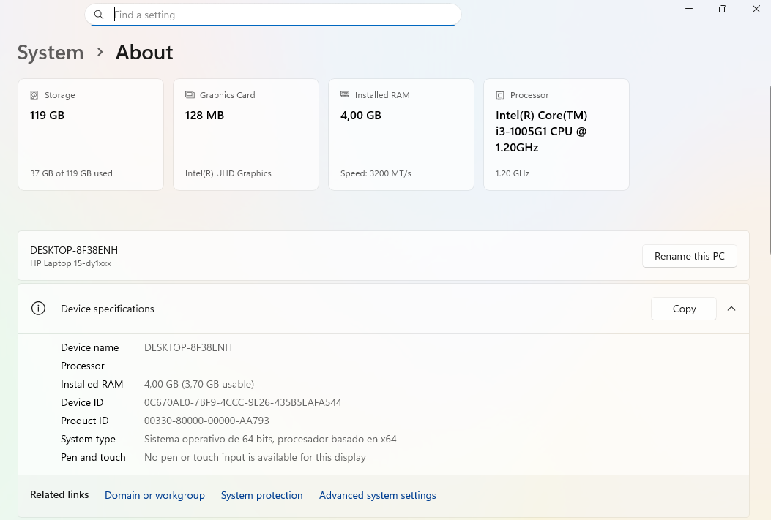Screen dimensions: 771x520
Task: Click the magnifier icon in the search box
Action: (99, 15)
